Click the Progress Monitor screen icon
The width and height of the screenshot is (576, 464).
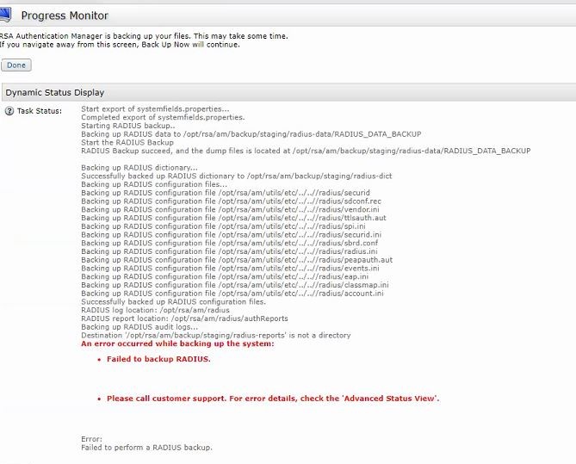(x=5, y=15)
